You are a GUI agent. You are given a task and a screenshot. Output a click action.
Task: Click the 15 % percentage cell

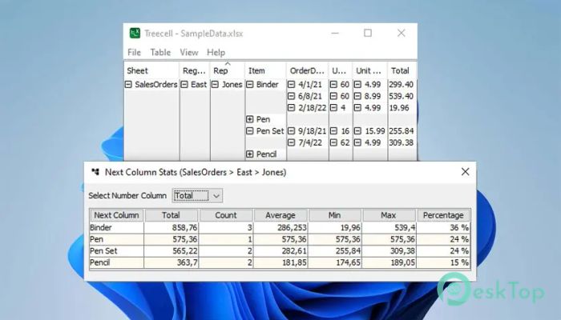[x=443, y=262]
